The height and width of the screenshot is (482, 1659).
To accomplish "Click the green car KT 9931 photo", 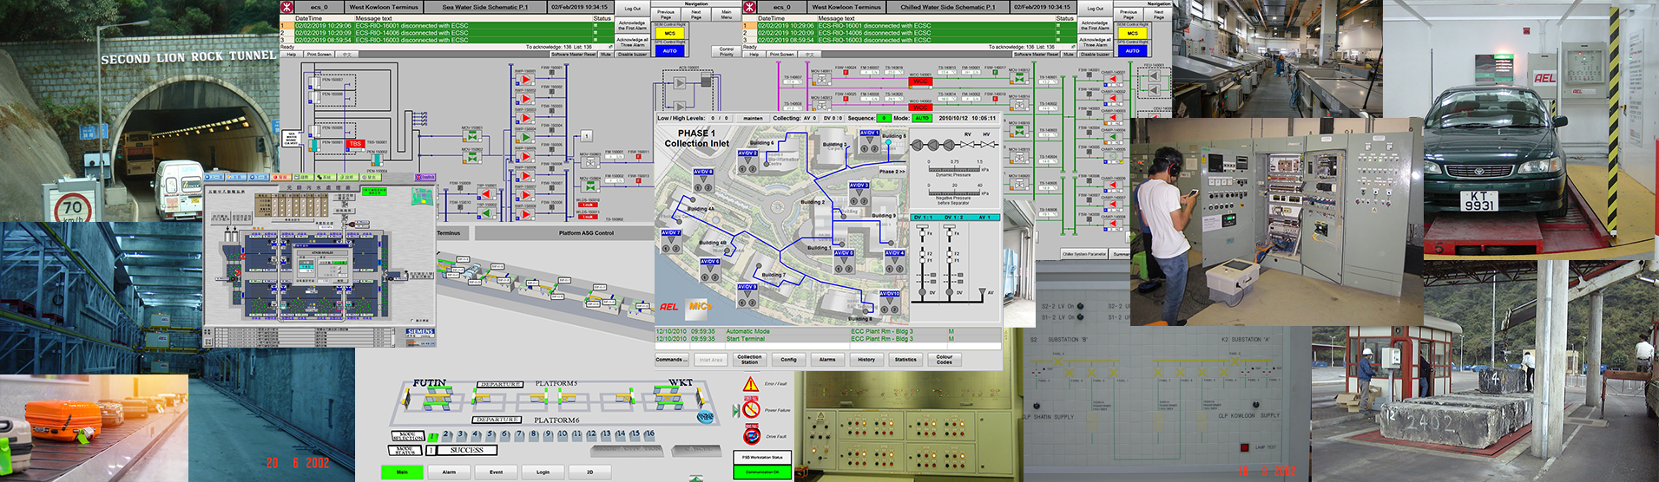I will (1541, 130).
